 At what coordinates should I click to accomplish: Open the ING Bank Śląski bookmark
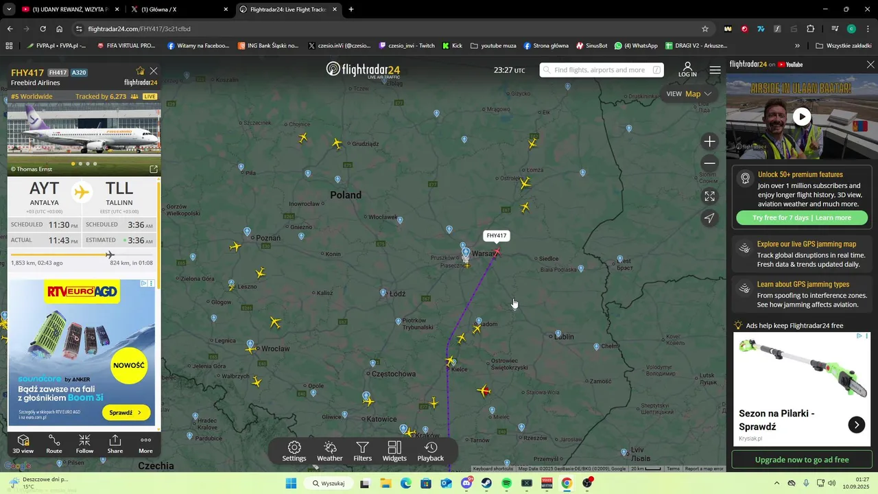(x=268, y=46)
